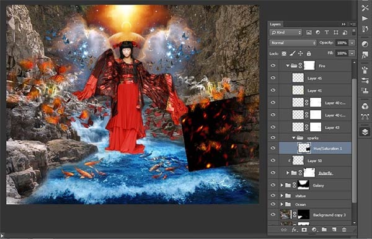Viewport: 372px width, 239px height.
Task: Lock transparent pixels checkerboard icon
Action: point(284,53)
